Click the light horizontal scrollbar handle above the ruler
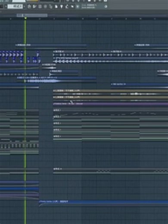The width and height of the screenshot is (168, 224). (32, 15)
